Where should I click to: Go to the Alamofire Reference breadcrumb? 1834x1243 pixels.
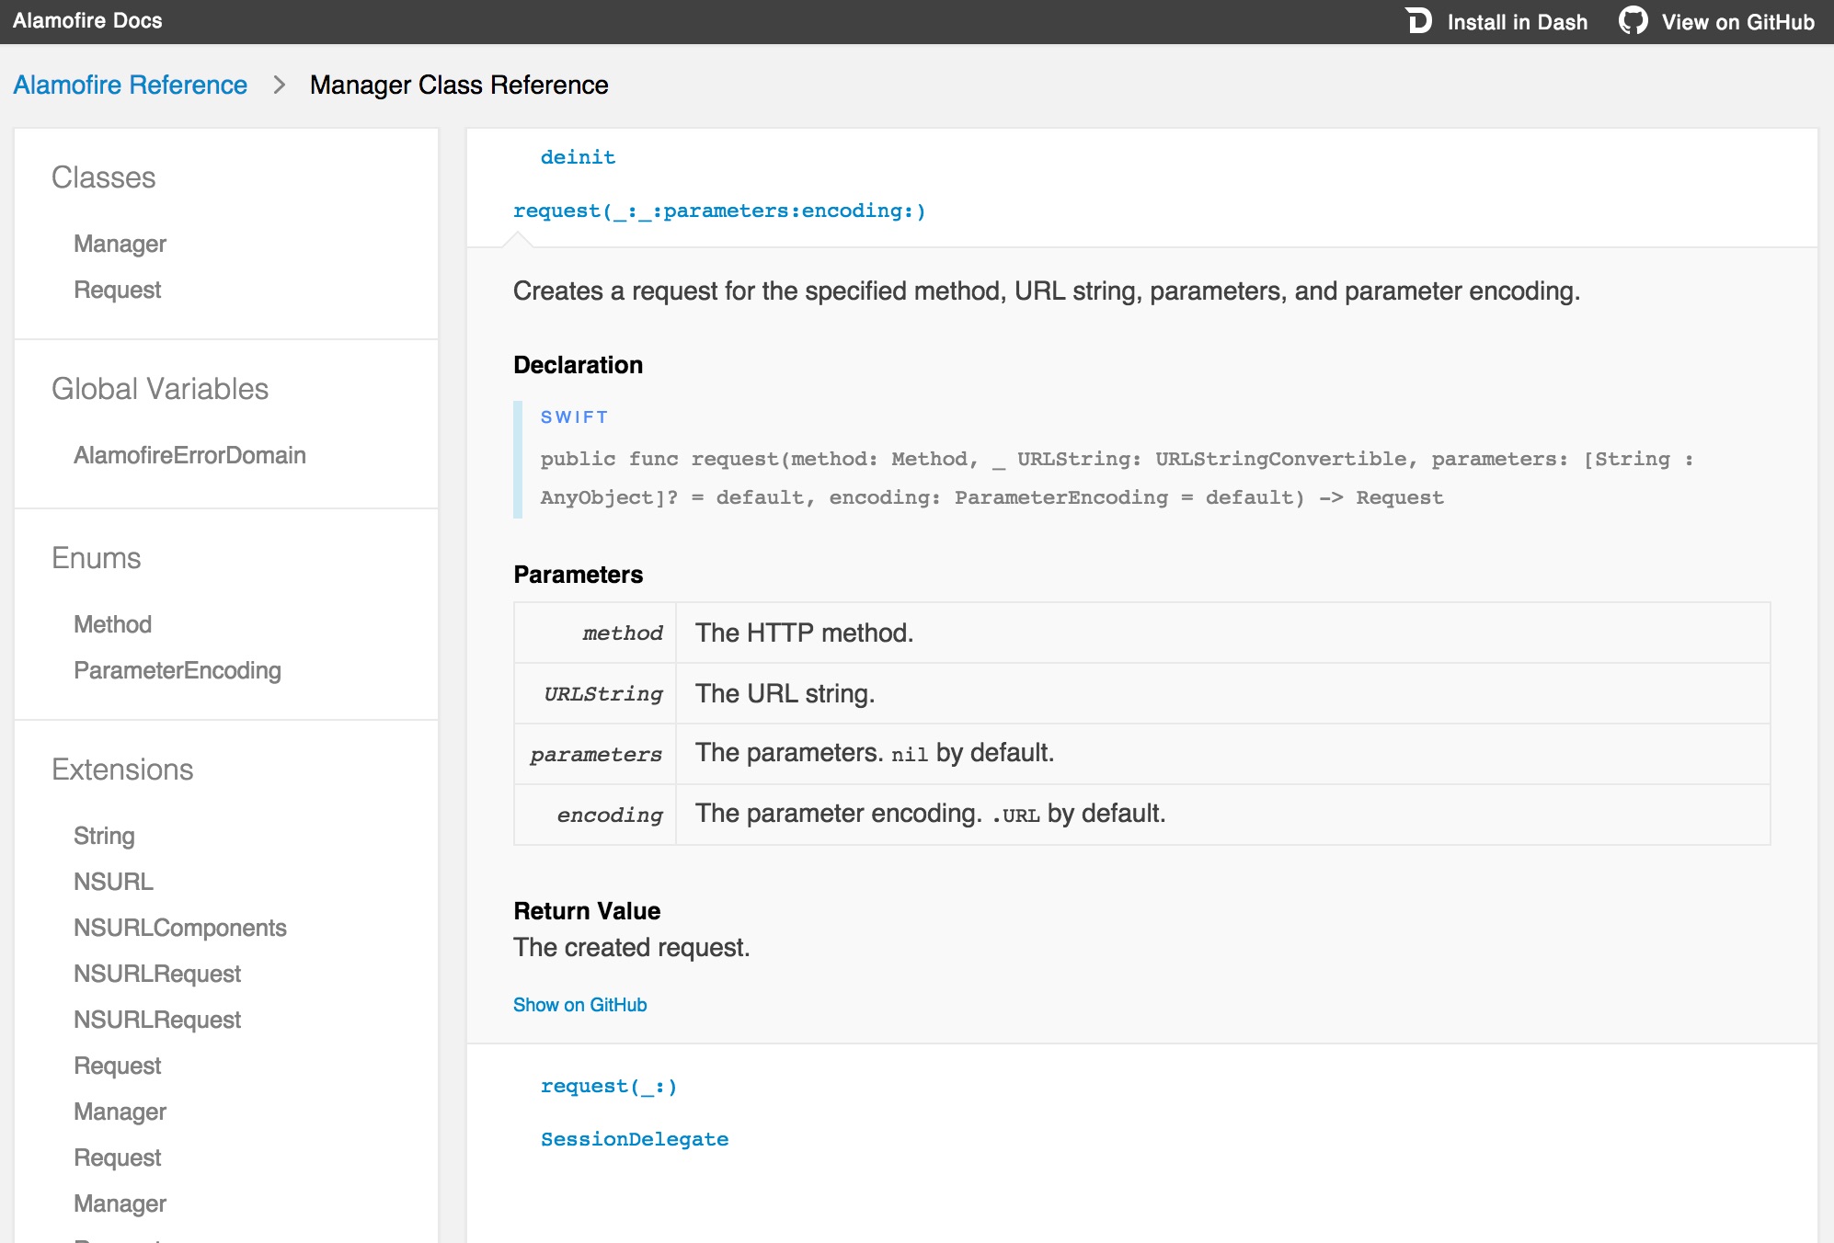click(130, 85)
